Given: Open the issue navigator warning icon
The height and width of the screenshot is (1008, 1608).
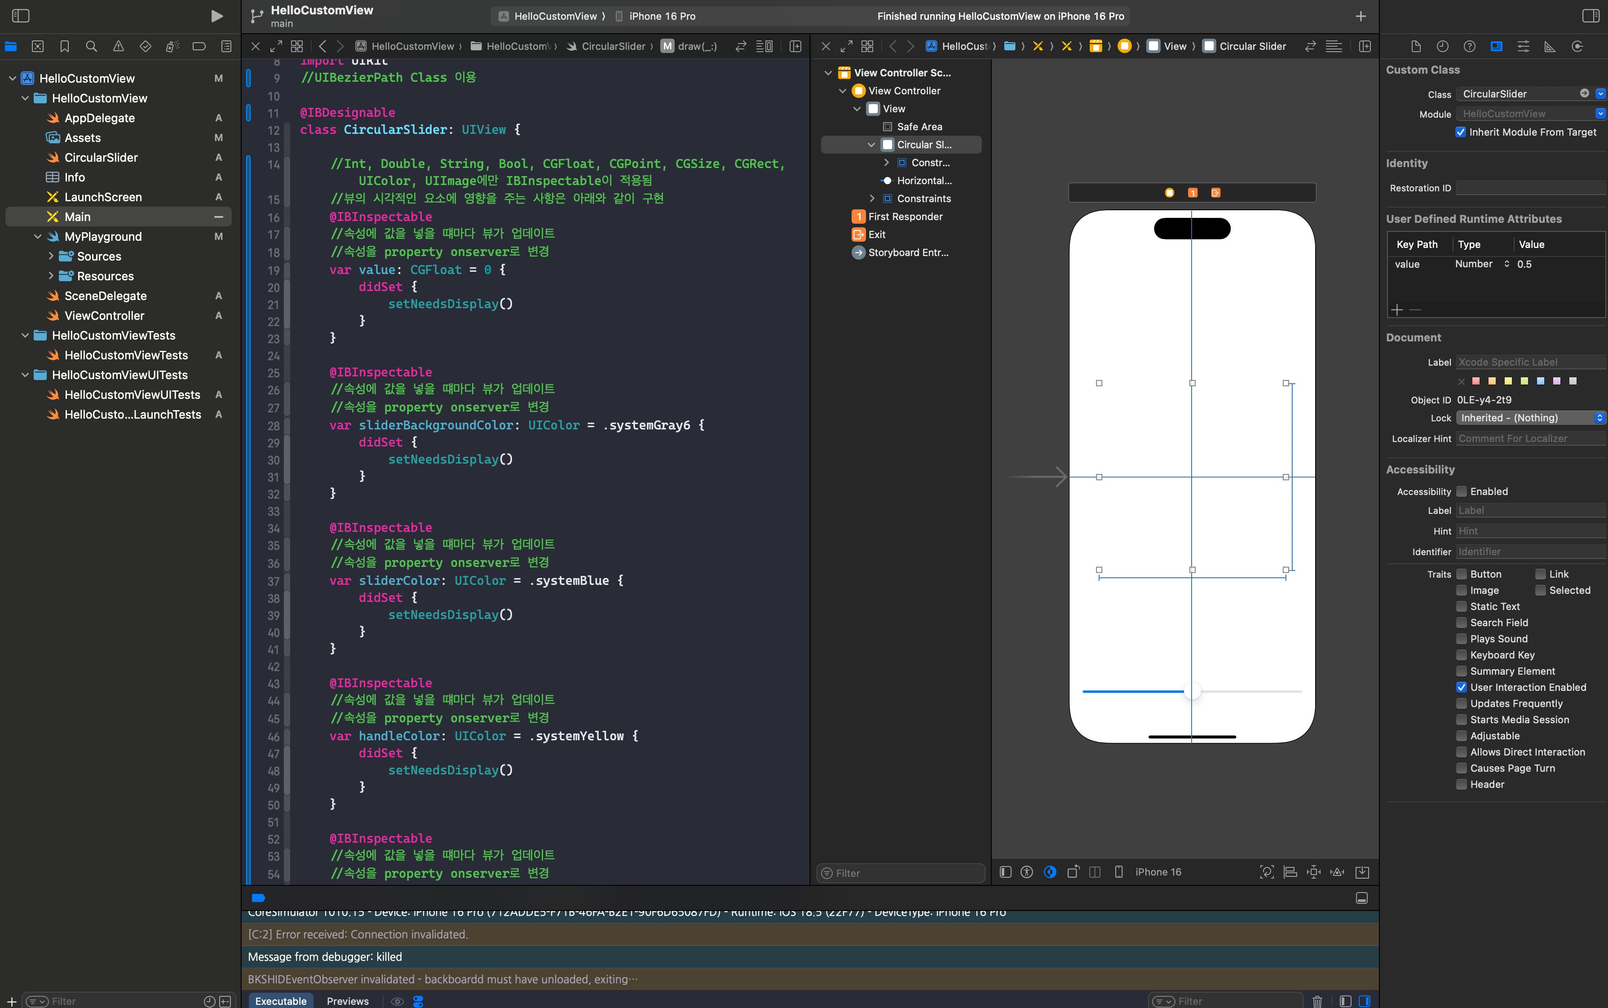Looking at the screenshot, I should click(x=118, y=47).
